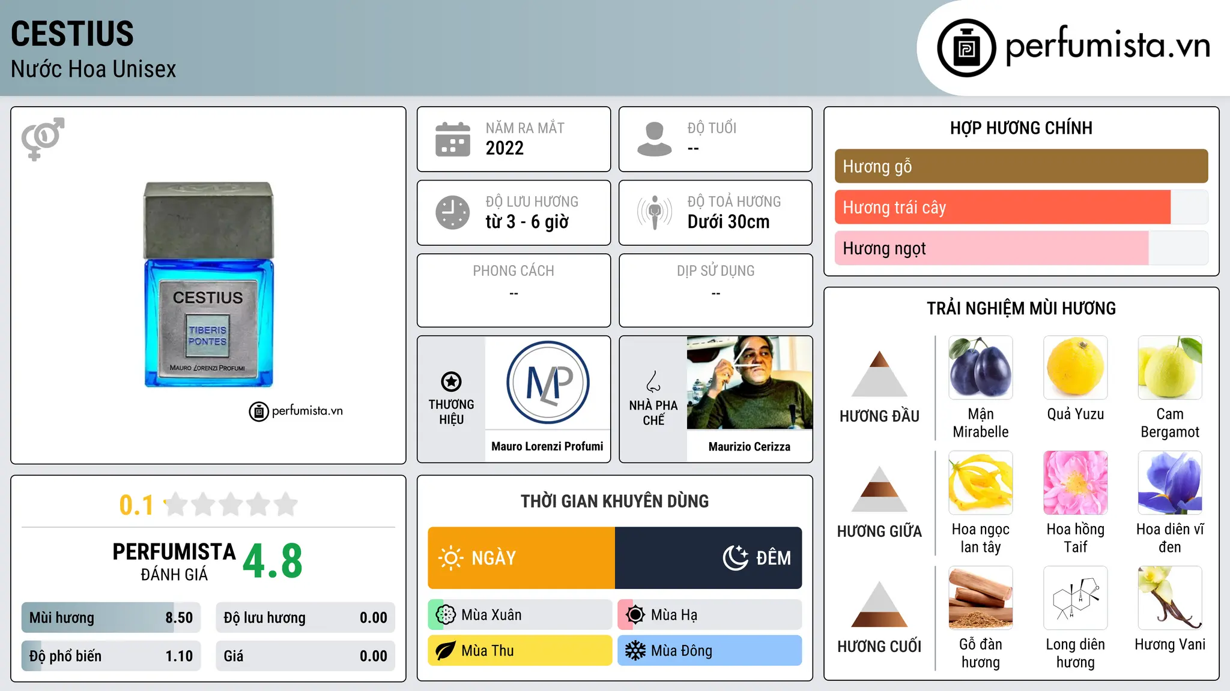Image resolution: width=1230 pixels, height=691 pixels.
Task: Select the Mùa Đông season bar
Action: coord(710,651)
